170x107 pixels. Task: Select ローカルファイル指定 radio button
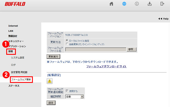pos(67,40)
